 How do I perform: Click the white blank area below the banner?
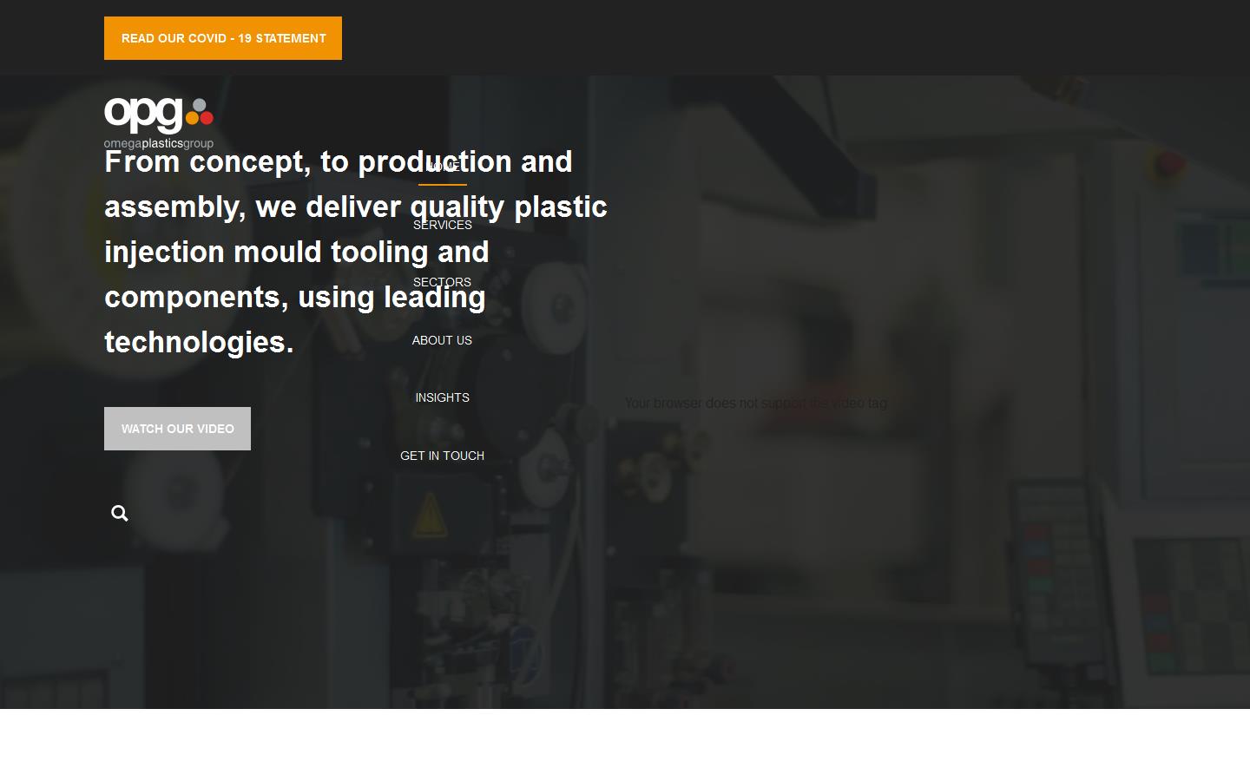click(625, 745)
